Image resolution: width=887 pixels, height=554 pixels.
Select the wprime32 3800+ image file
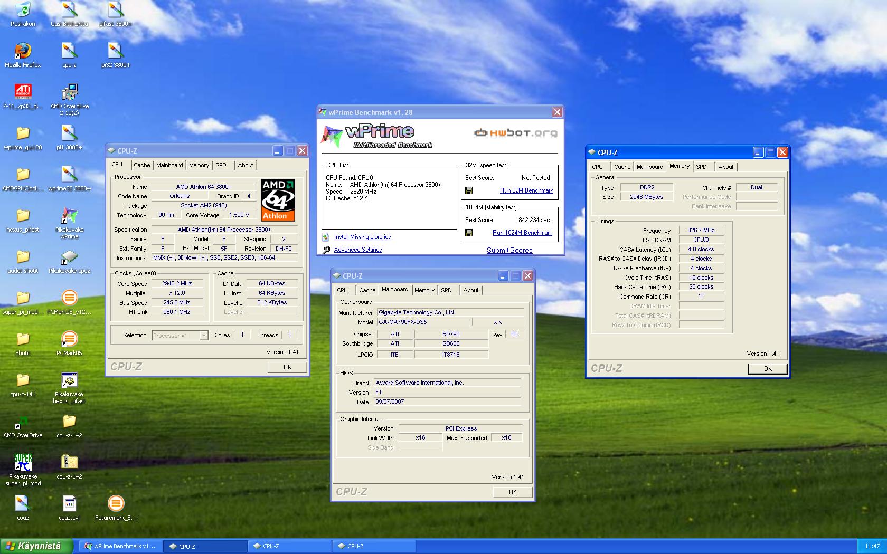click(x=69, y=174)
